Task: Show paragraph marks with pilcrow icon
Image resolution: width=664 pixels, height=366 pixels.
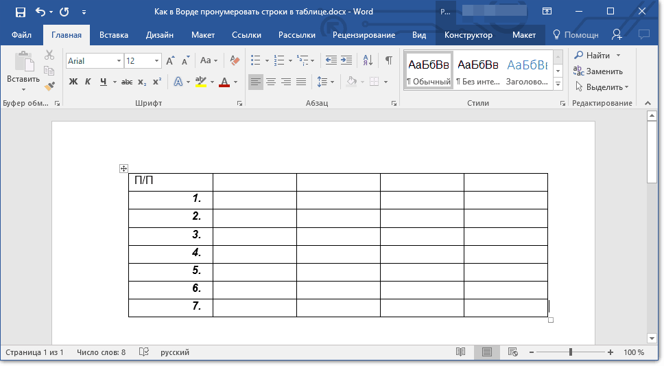Action: (388, 60)
